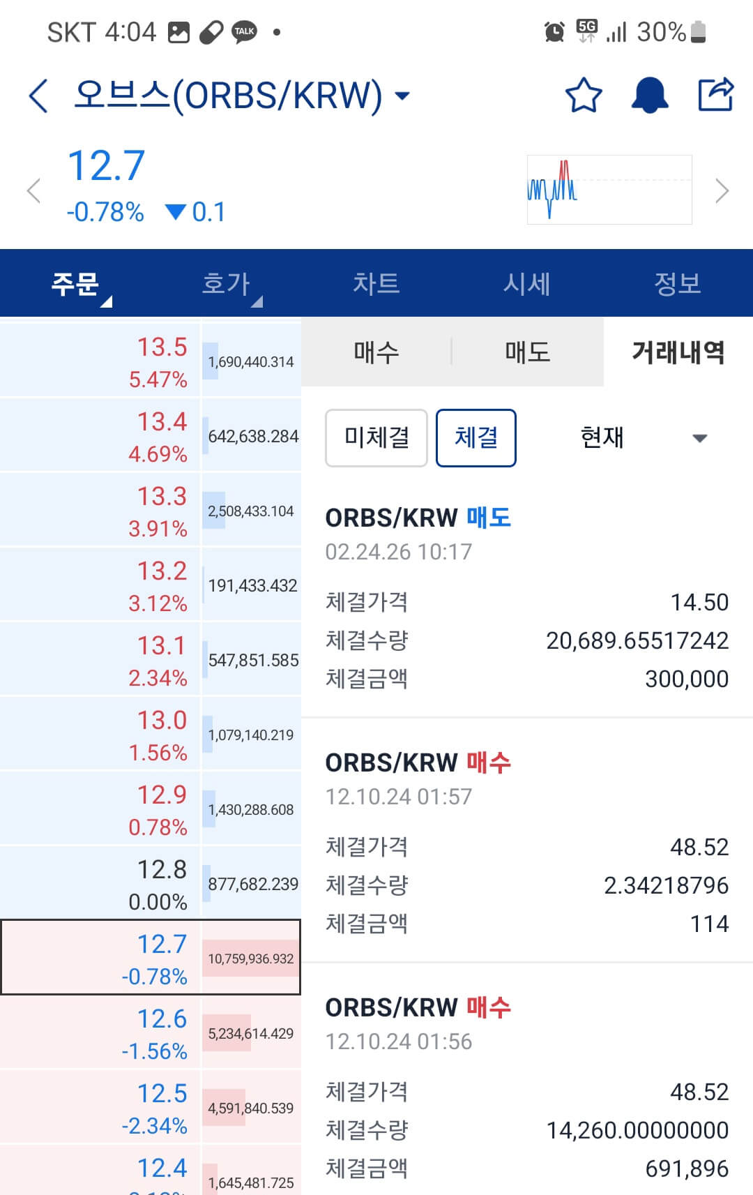Tap the gallery image notification icon
Screen dimensions: 753x1195
coord(178,32)
